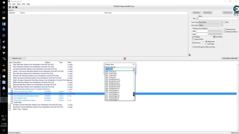Click the red no-entry clear list icon
The height and width of the screenshot is (134, 239).
coord(125,58)
